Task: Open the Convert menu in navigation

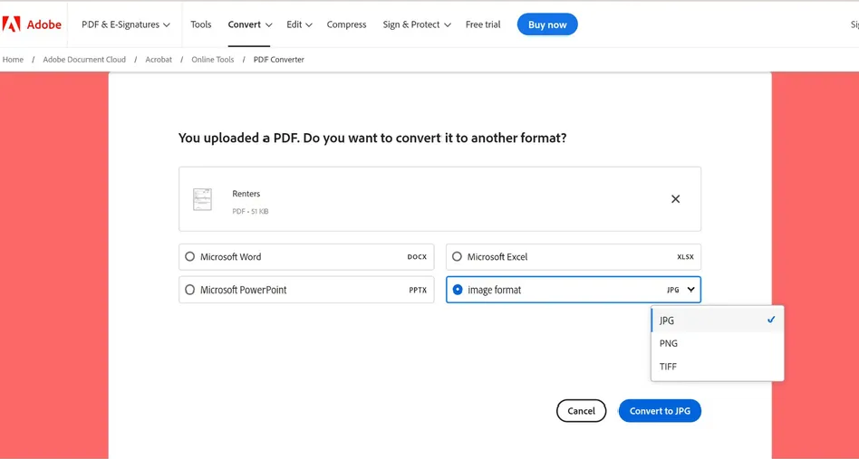Action: [x=249, y=24]
